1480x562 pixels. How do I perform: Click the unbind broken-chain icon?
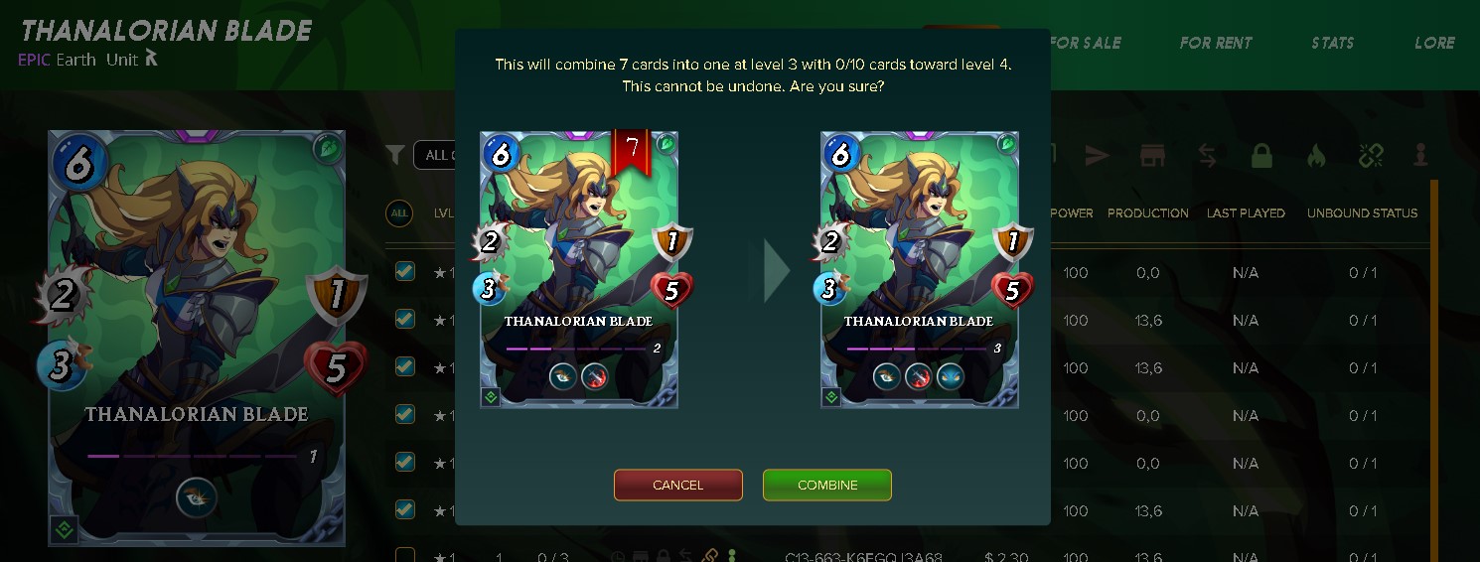1371,156
